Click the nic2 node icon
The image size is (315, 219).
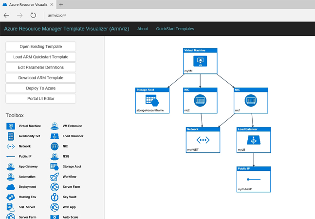click(x=200, y=100)
